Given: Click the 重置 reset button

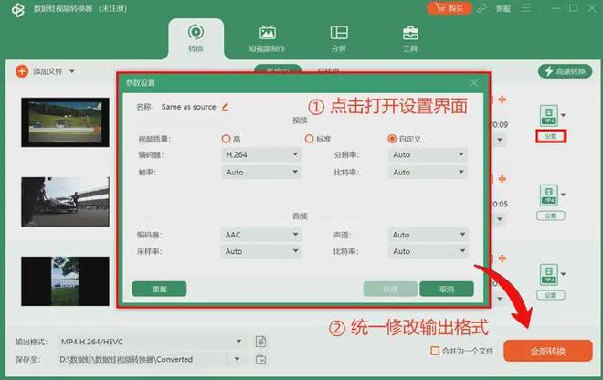Looking at the screenshot, I should tap(159, 289).
